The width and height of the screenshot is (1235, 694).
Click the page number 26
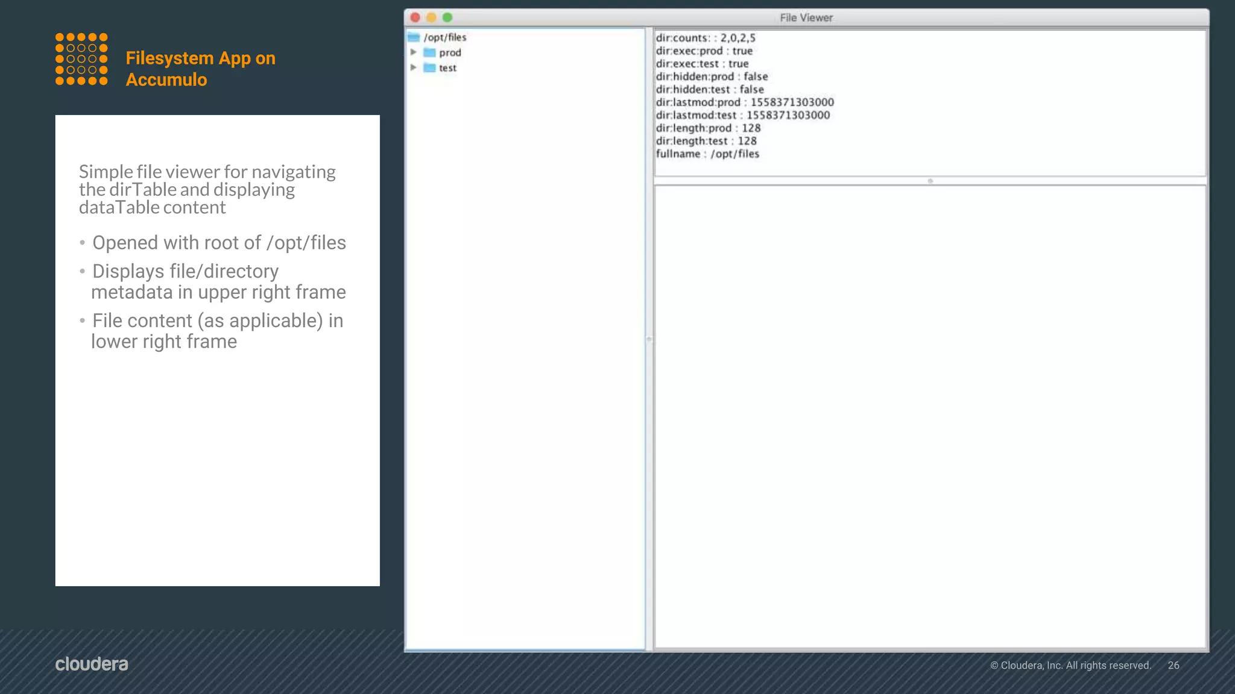click(x=1173, y=665)
